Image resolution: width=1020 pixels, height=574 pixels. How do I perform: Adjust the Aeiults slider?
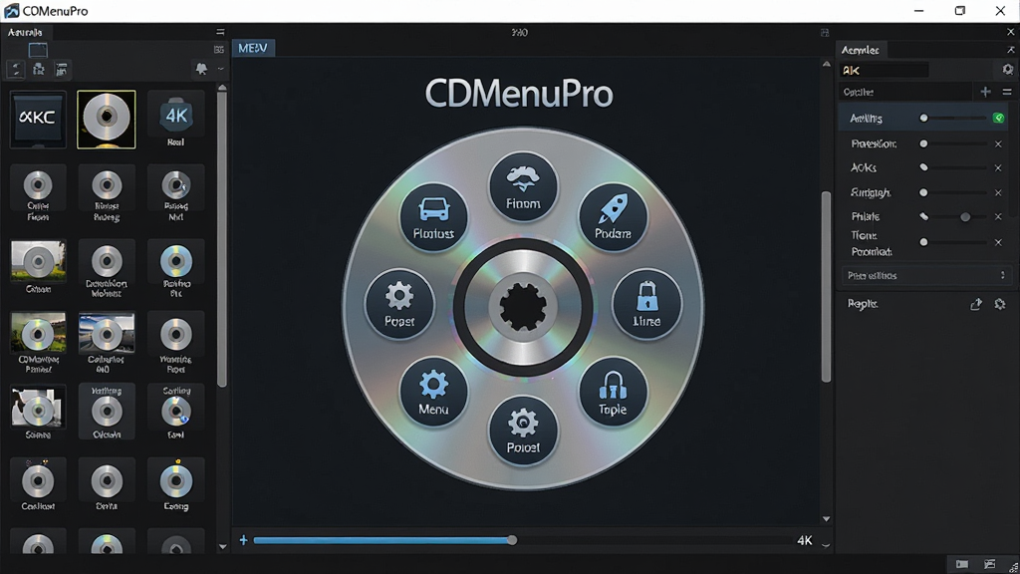tap(955, 118)
